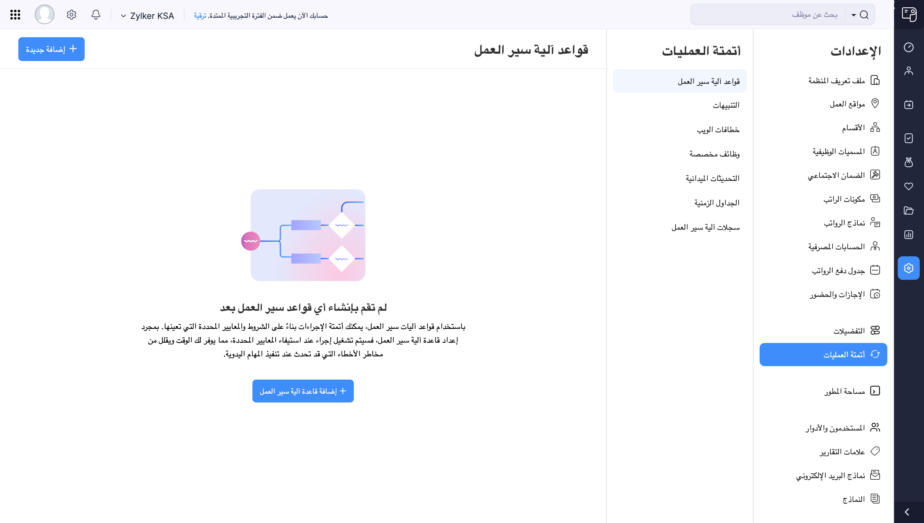Open the notifications bell icon
The height and width of the screenshot is (523, 924).
(x=96, y=14)
